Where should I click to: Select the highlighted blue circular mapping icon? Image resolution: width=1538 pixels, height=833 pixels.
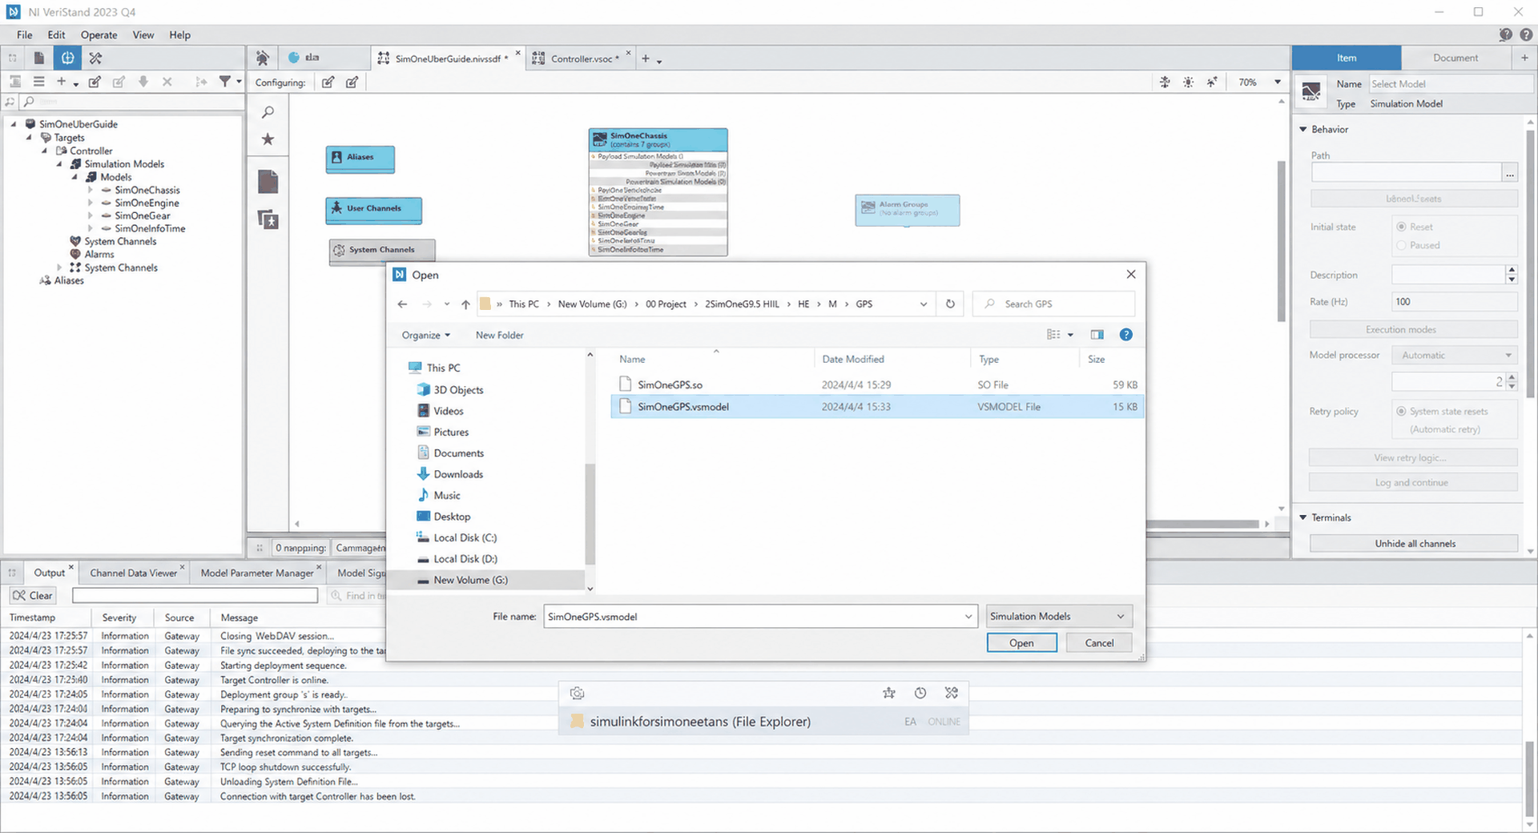(67, 58)
